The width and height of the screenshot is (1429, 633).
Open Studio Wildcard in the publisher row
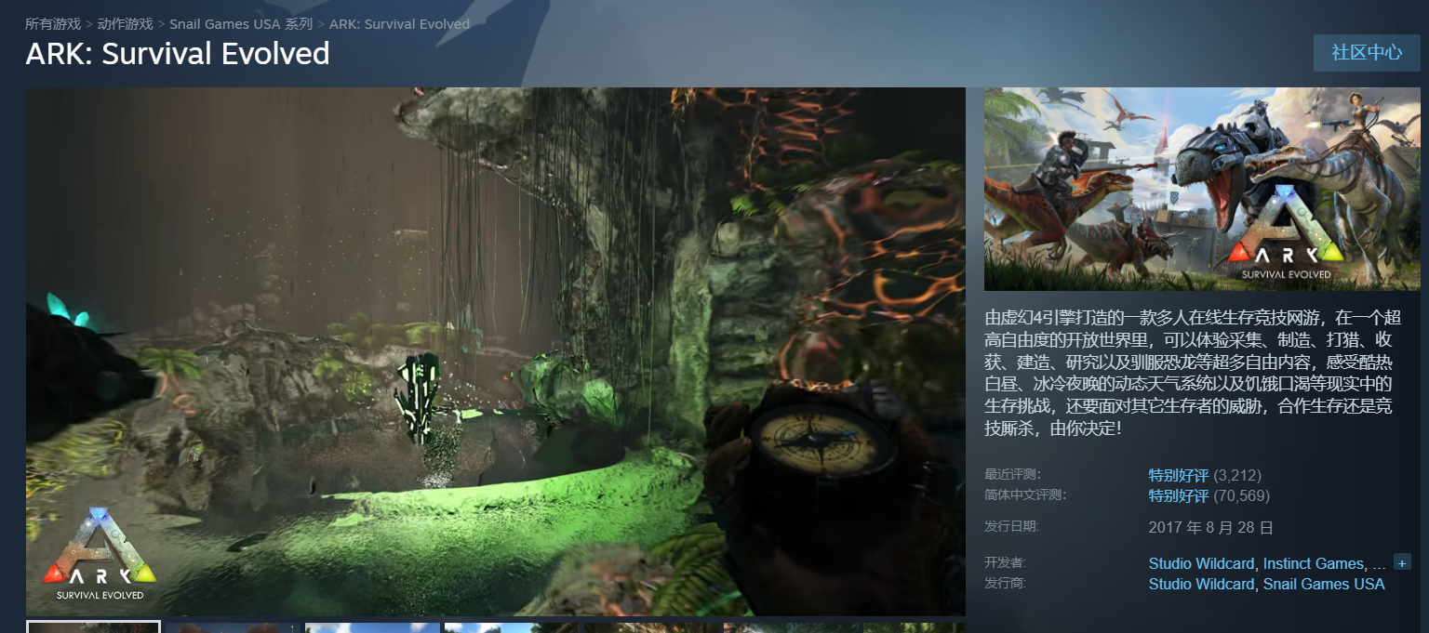(1201, 584)
